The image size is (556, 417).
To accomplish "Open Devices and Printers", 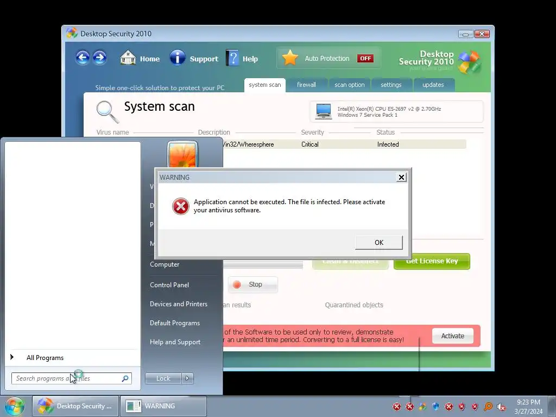I will pos(179,304).
